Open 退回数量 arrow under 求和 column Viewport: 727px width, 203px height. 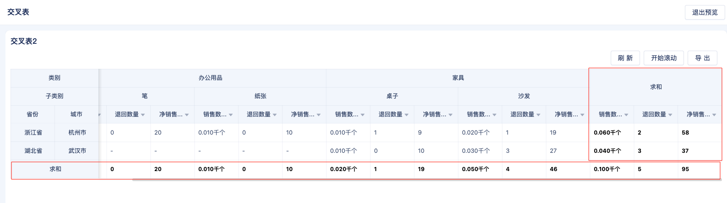point(670,115)
